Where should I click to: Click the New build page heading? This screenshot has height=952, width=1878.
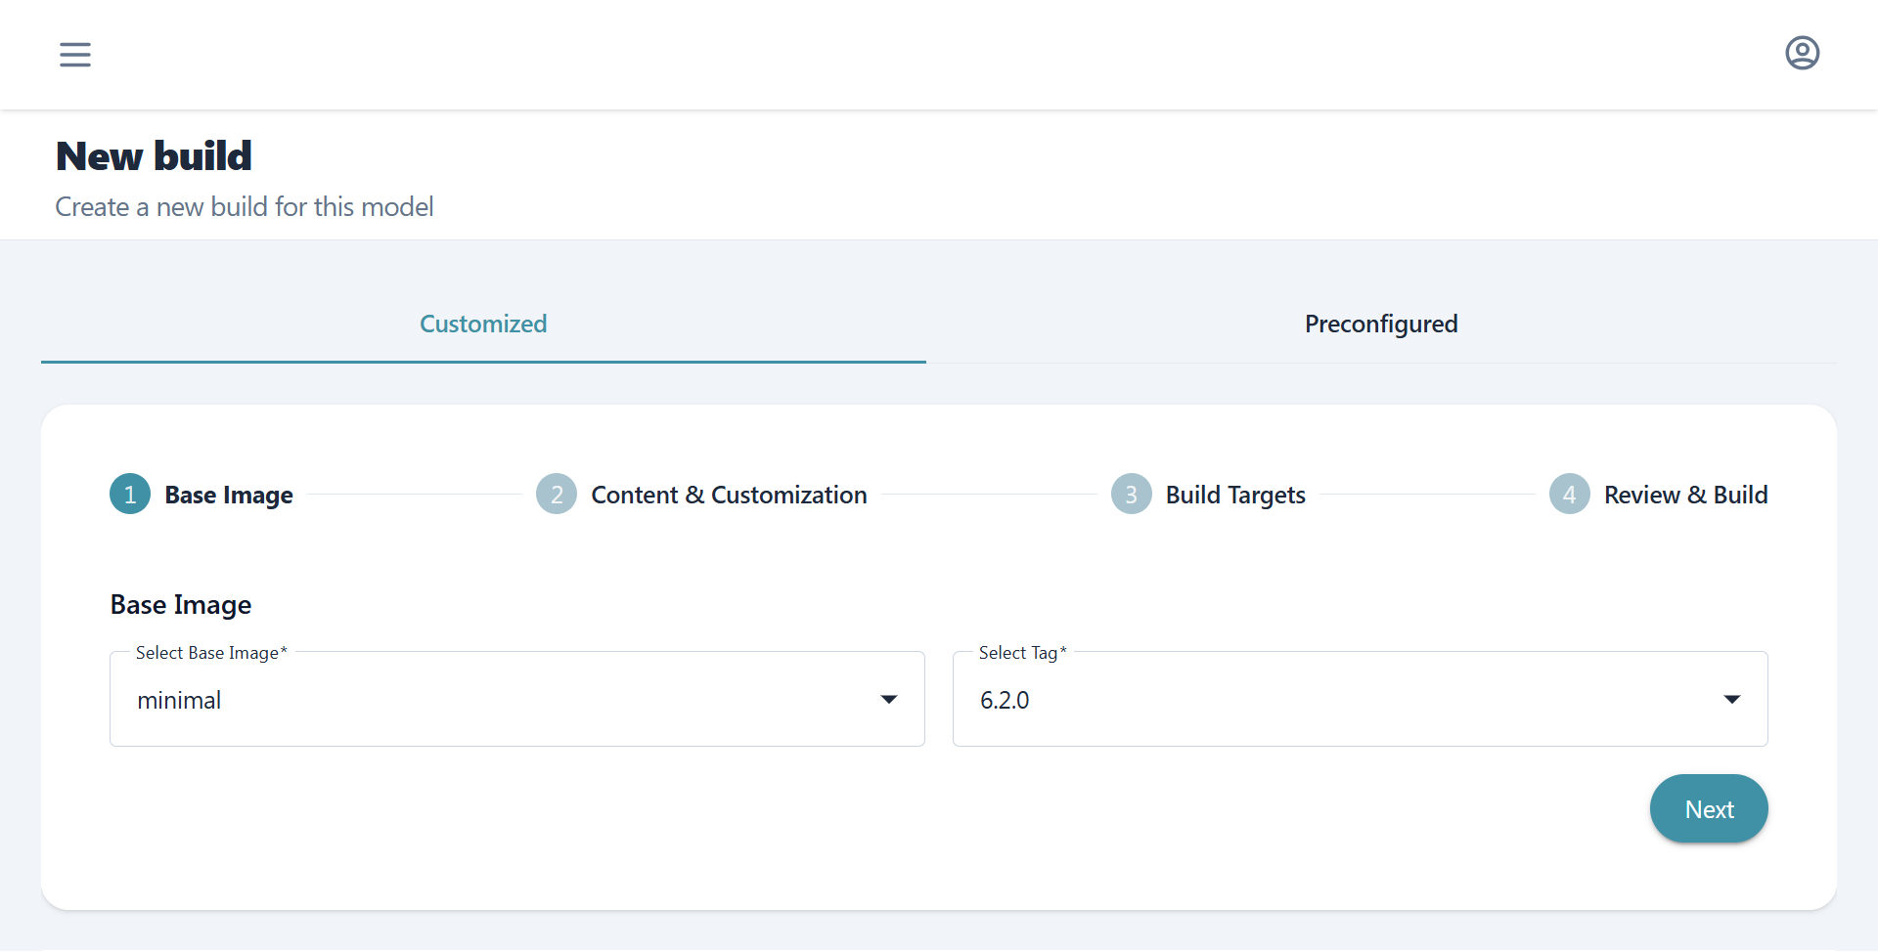pyautogui.click(x=154, y=156)
